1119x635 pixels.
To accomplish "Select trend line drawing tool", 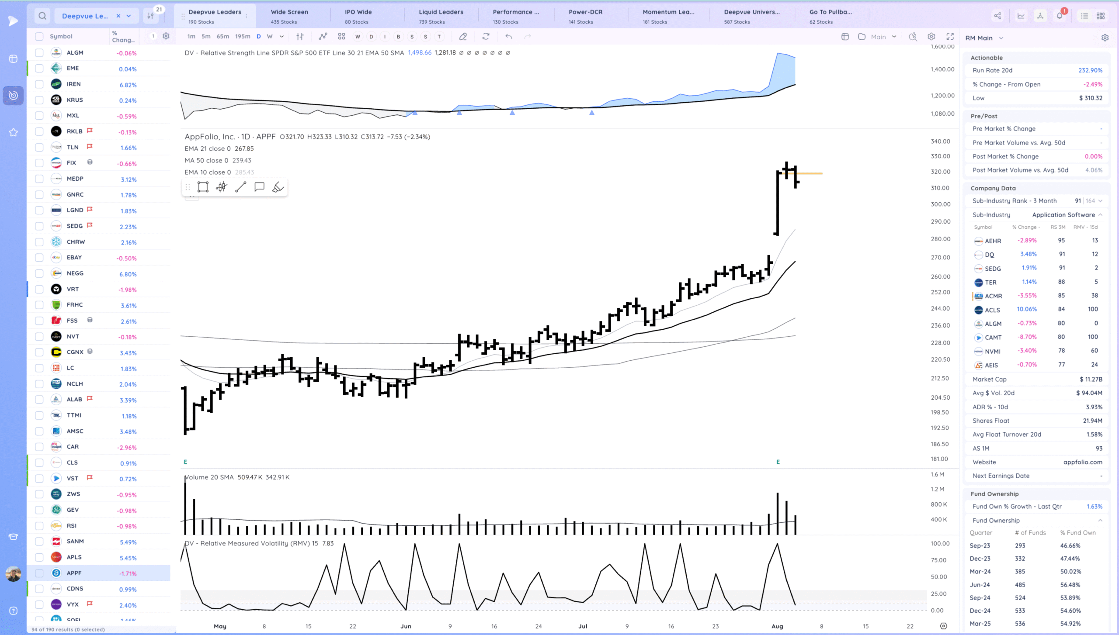I will coord(240,187).
